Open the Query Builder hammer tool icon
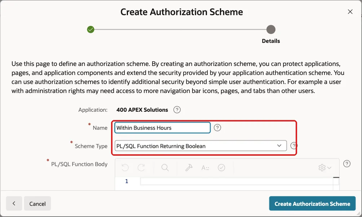Viewport: 362px width, 217px height. point(189,168)
